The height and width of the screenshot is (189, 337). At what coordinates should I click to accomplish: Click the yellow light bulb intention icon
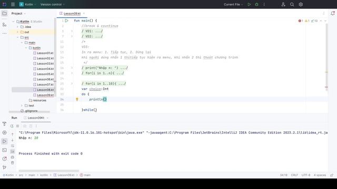tap(77, 99)
